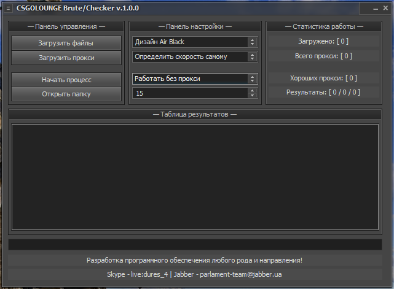
Task: Open folder via Открыть папку button
Action: click(x=67, y=94)
